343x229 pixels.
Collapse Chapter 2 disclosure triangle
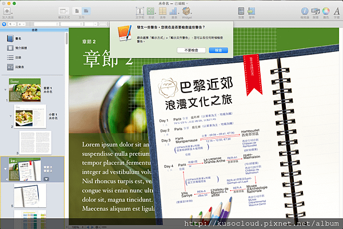tap(5, 169)
